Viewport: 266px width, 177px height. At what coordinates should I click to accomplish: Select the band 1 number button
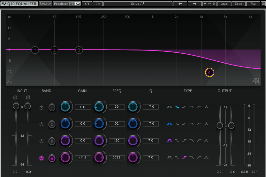tap(52, 108)
